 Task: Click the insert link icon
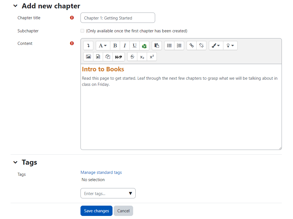pyautogui.click(x=192, y=46)
